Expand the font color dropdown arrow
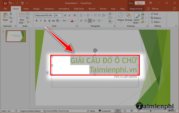This screenshot has height=113, width=179. coord(75,21)
